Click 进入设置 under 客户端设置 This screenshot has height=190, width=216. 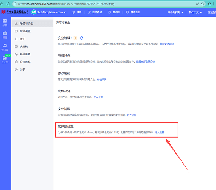point(160,132)
